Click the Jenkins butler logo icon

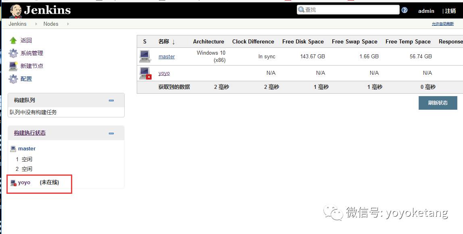pyautogui.click(x=15, y=11)
